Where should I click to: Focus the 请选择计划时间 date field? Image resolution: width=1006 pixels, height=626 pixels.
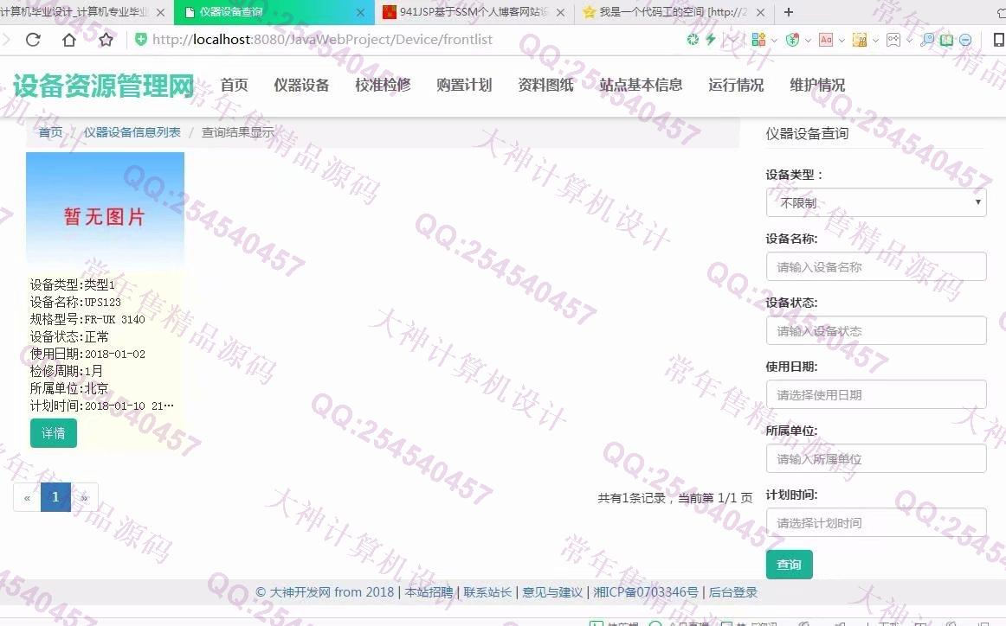876,523
